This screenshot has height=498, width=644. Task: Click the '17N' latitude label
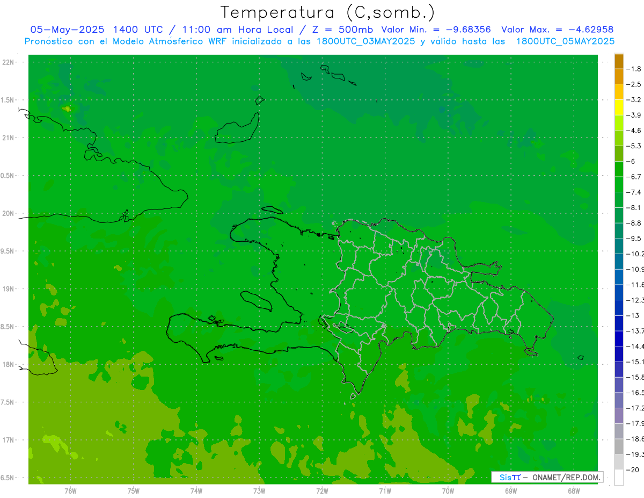coord(9,440)
